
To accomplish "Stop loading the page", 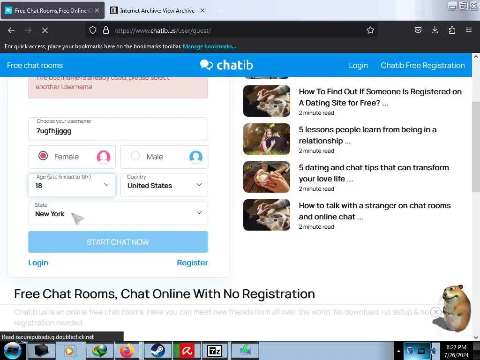I will click(x=45, y=30).
